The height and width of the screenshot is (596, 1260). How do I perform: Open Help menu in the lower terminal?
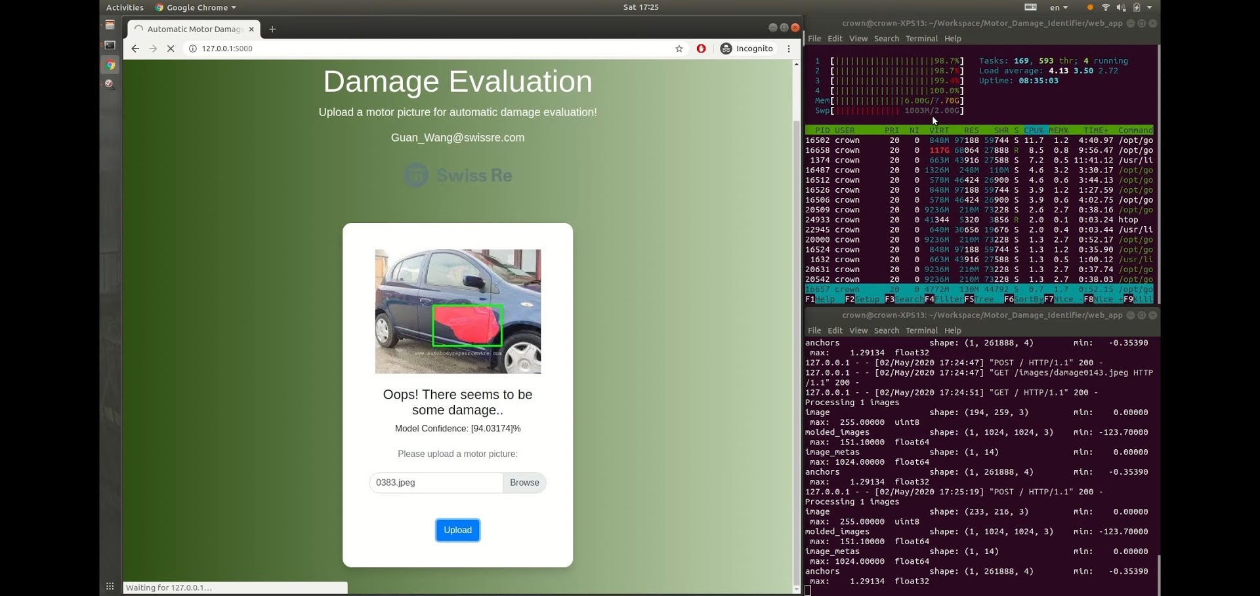click(952, 330)
